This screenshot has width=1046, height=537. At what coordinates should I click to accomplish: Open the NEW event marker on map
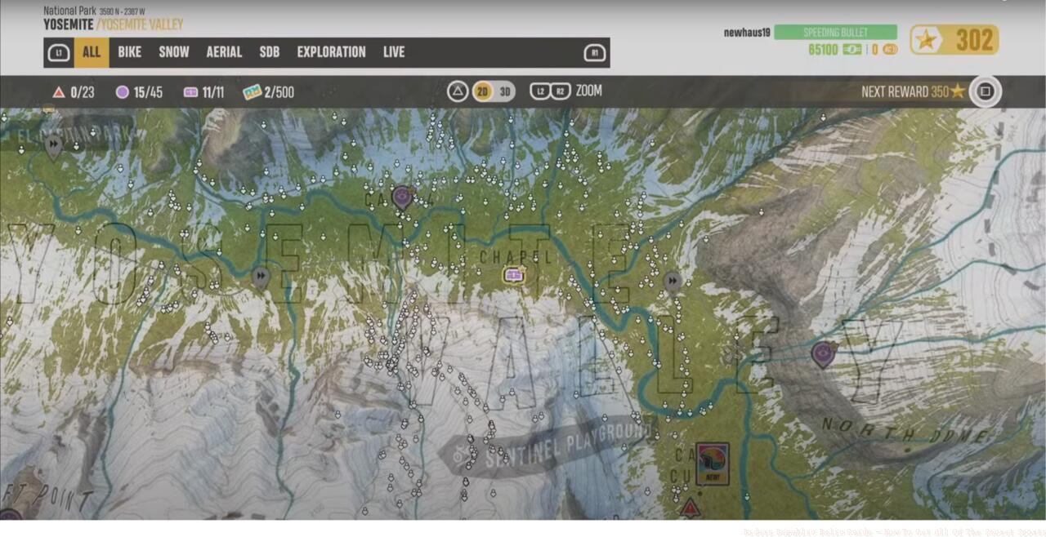(x=712, y=462)
